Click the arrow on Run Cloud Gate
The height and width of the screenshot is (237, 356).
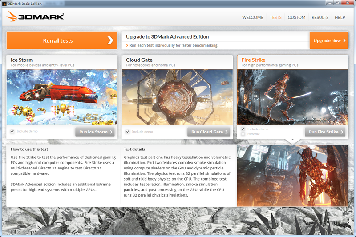click(227, 132)
